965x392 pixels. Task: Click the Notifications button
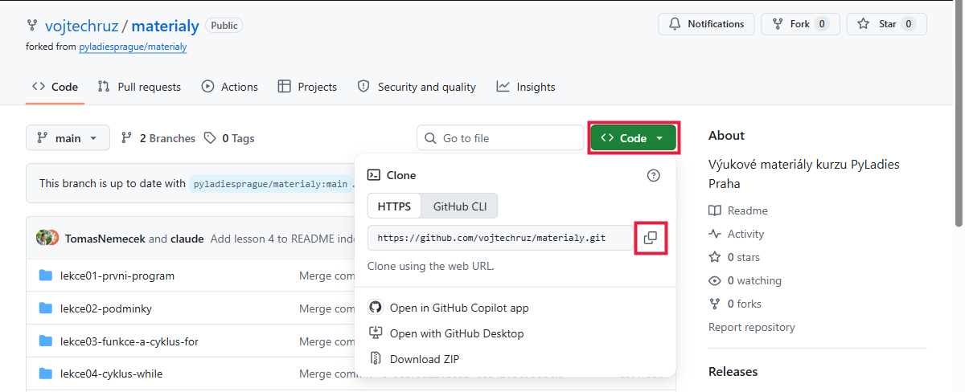click(x=707, y=24)
